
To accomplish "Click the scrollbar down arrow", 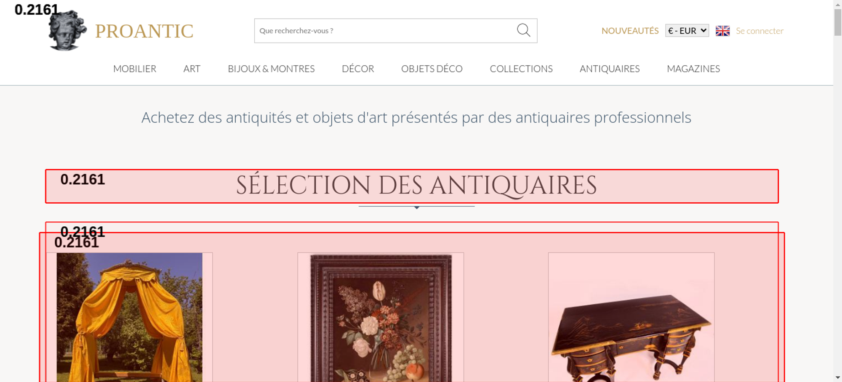I will [838, 377].
